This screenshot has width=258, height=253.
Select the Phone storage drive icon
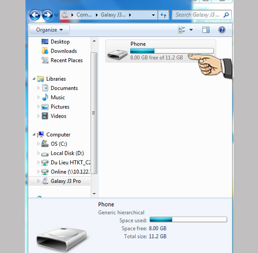click(x=117, y=55)
